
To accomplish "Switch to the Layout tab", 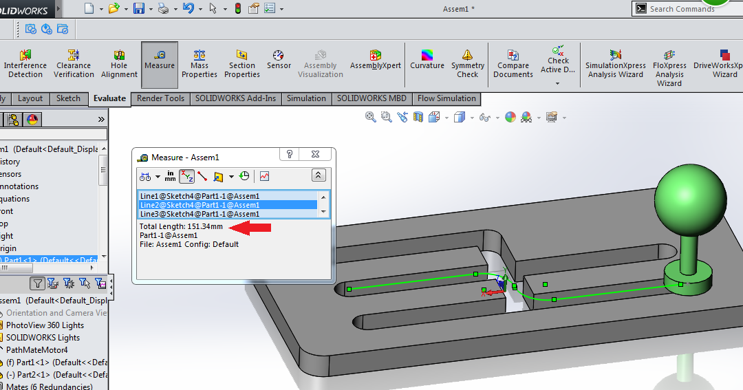I will [30, 98].
